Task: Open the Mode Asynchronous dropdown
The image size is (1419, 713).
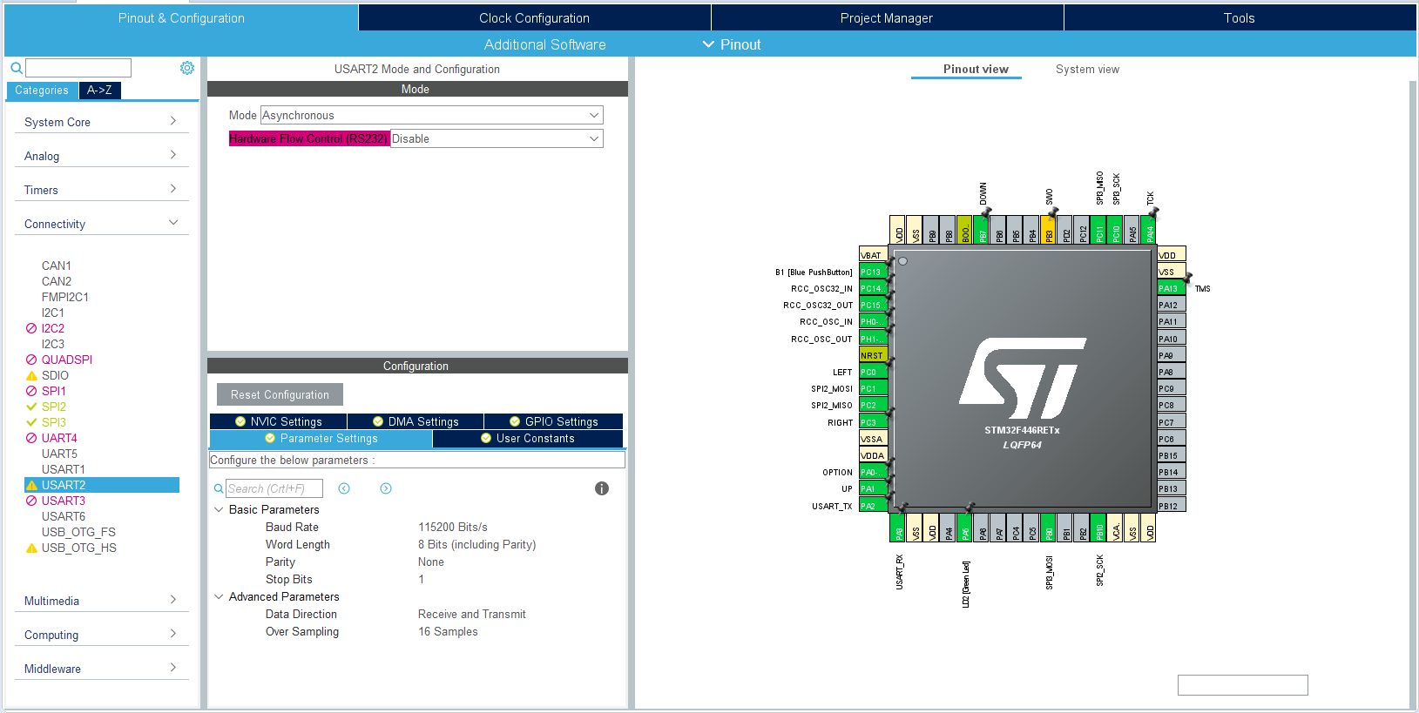Action: click(431, 115)
